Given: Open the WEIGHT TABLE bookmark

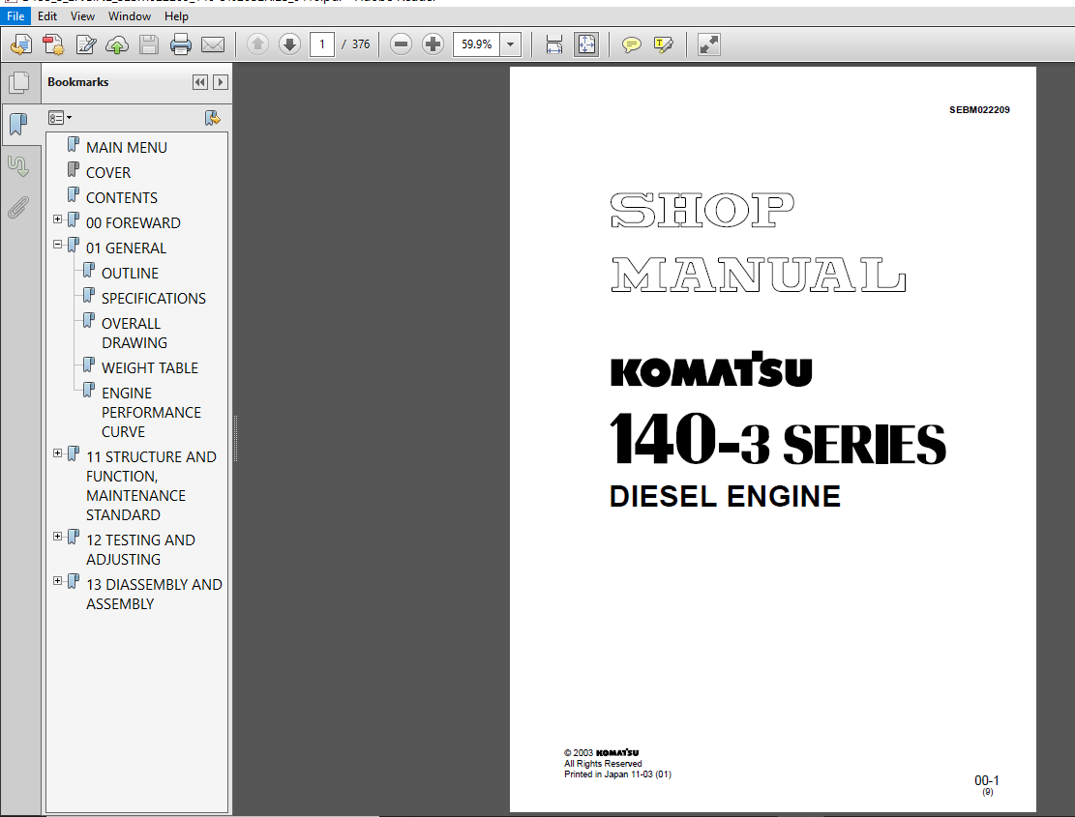Looking at the screenshot, I should (x=149, y=368).
